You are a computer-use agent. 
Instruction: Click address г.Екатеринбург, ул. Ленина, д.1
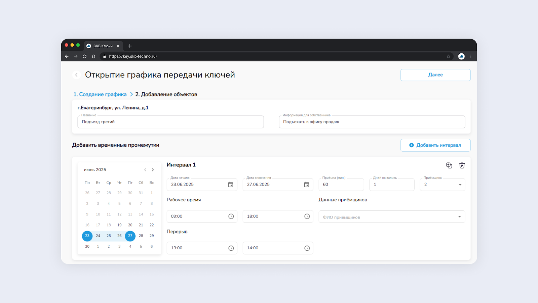coord(113,108)
